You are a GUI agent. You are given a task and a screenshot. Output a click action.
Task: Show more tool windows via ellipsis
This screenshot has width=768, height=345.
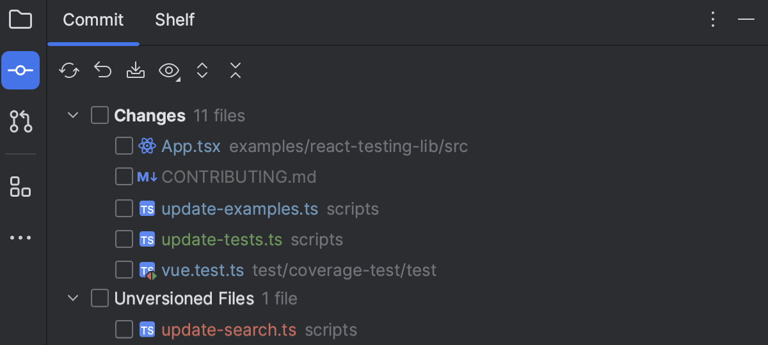tap(20, 238)
